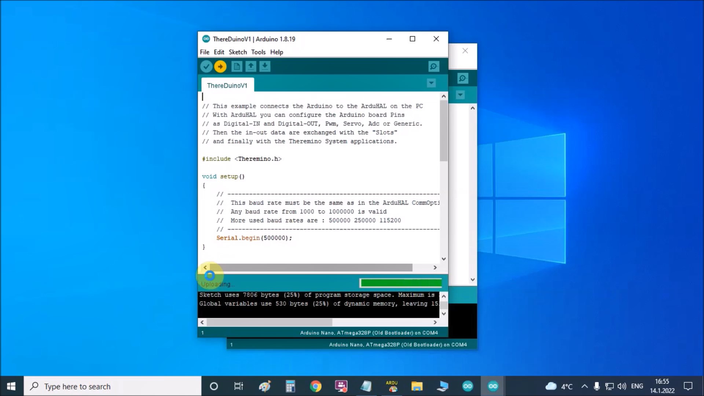Open the ARDU app on the taskbar

tap(392, 386)
